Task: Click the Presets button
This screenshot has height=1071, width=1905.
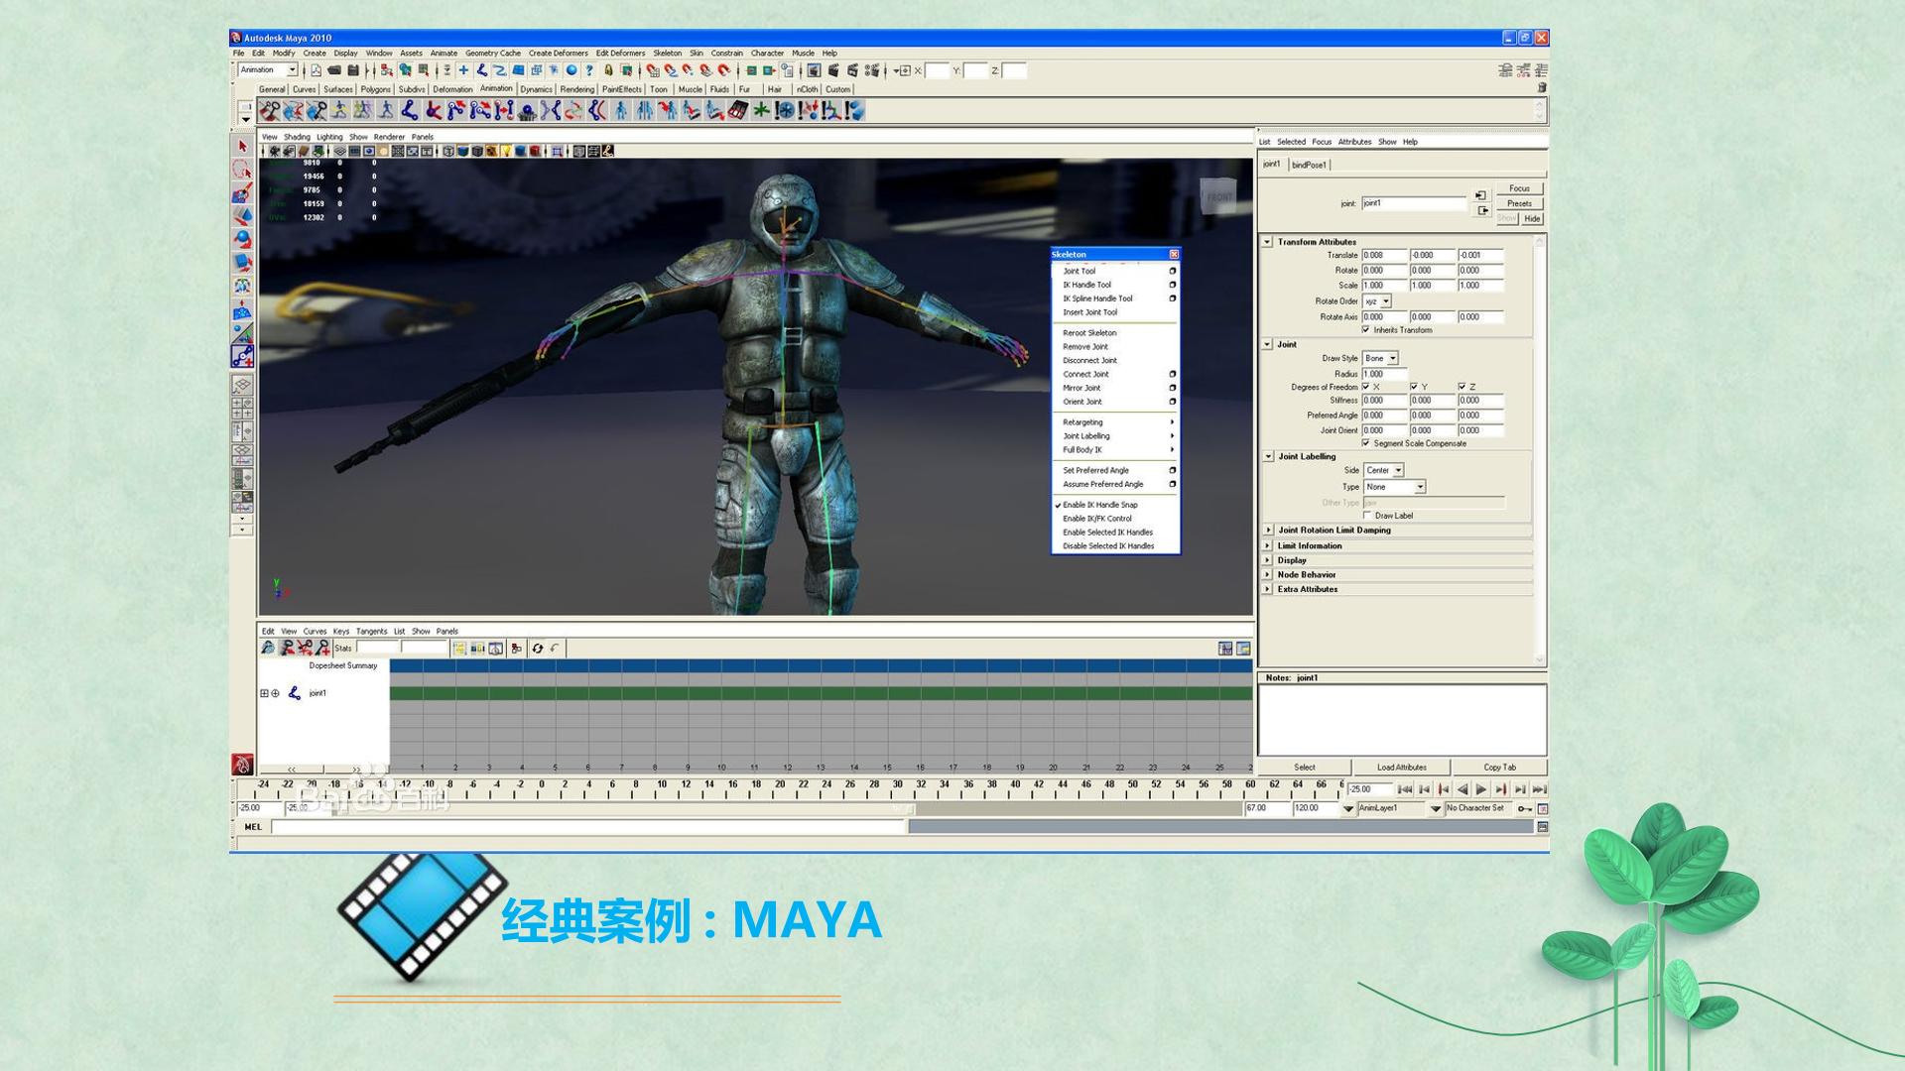Action: (x=1519, y=203)
